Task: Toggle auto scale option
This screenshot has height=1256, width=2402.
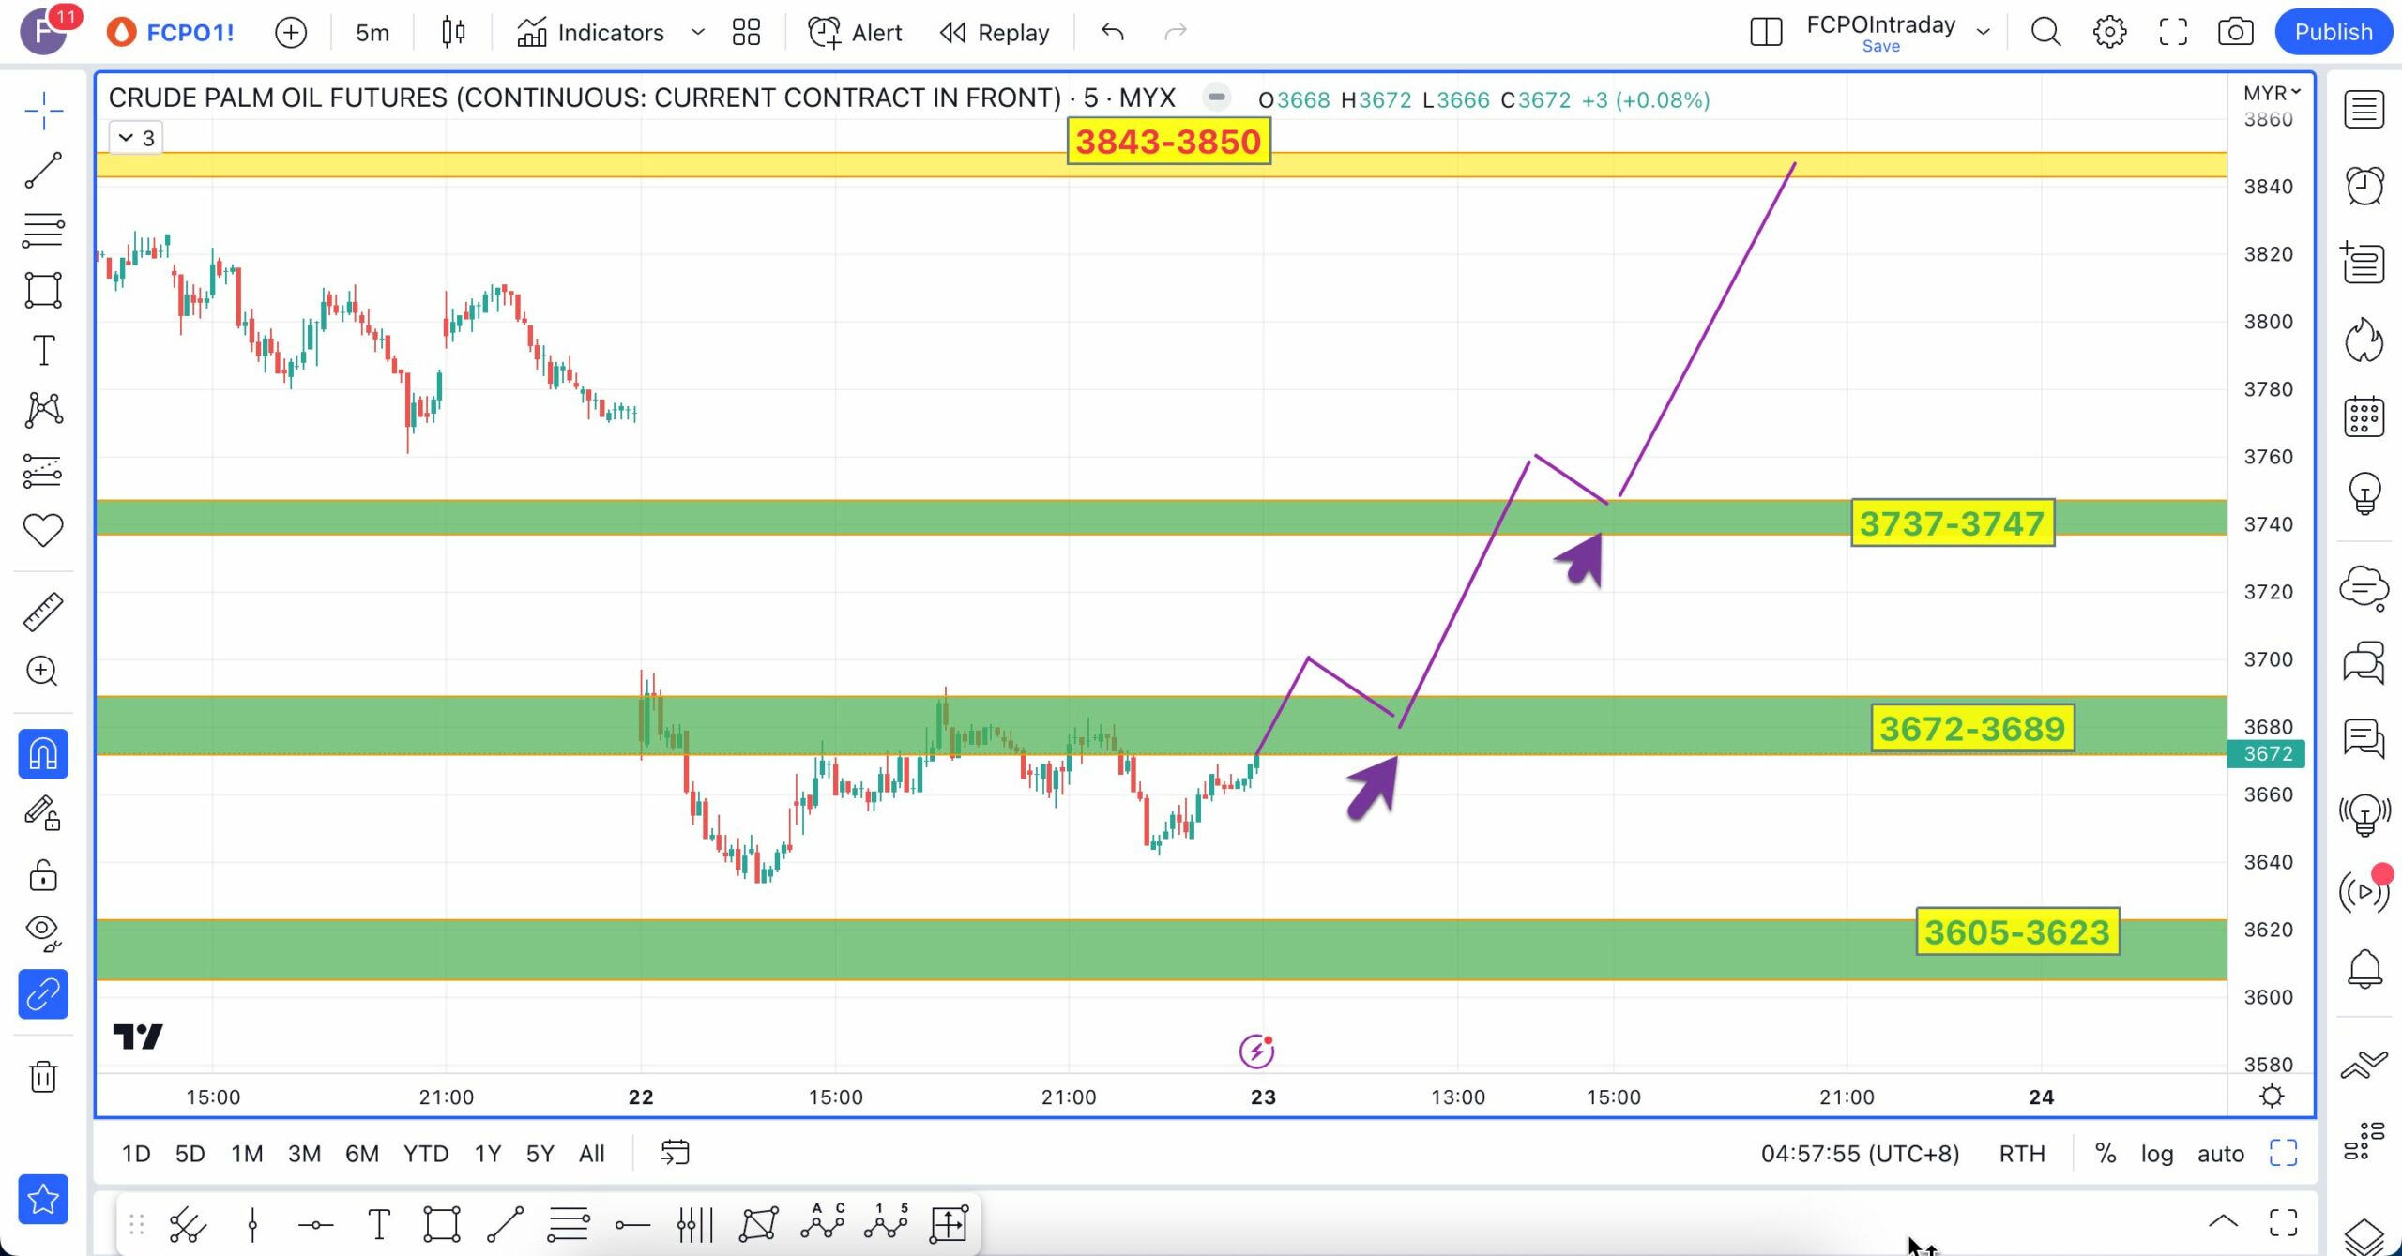Action: (2220, 1154)
